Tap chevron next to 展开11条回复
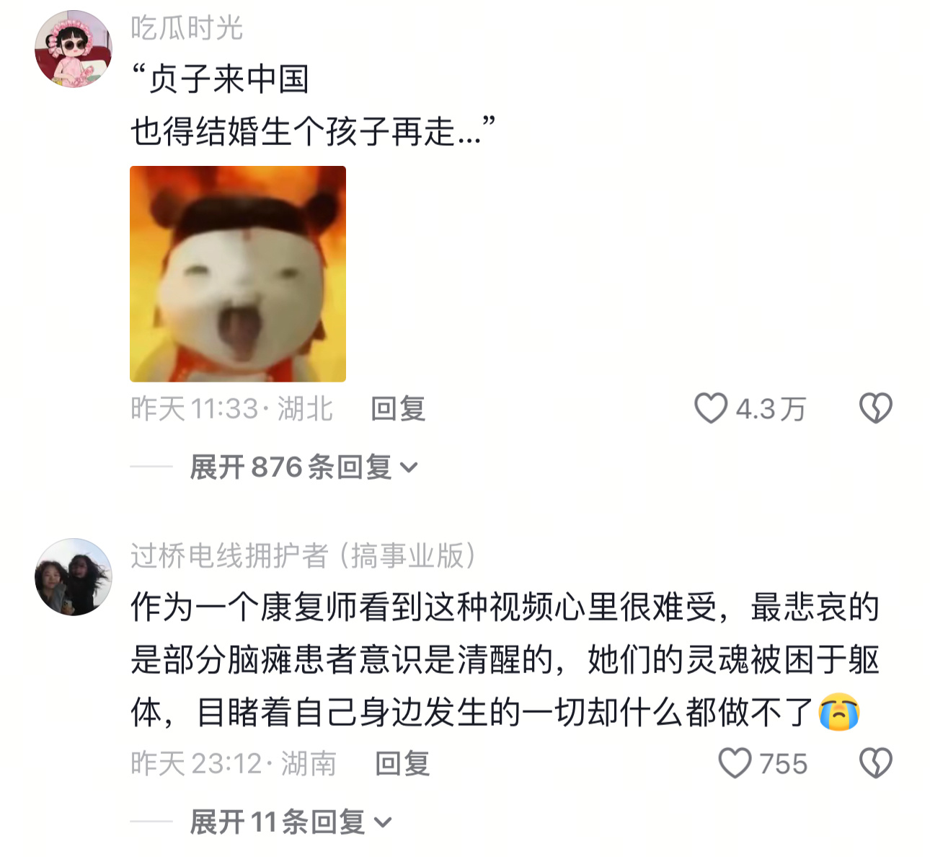This screenshot has height=857, width=930. tap(383, 822)
